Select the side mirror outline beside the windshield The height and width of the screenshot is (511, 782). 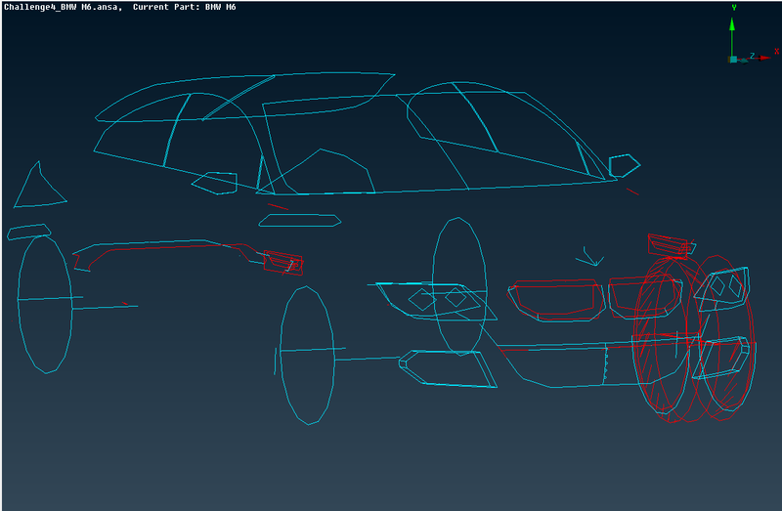tap(624, 165)
